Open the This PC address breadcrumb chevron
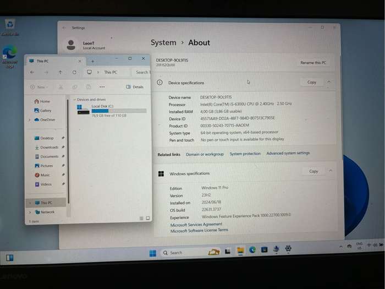Screen dimensions: 385x289 tap(98, 72)
